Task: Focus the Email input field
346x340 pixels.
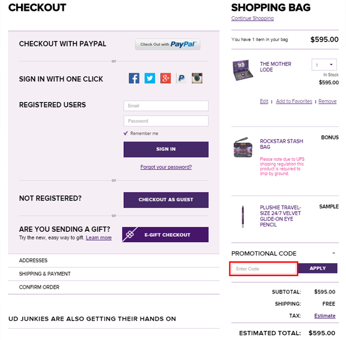Action: [x=166, y=106]
